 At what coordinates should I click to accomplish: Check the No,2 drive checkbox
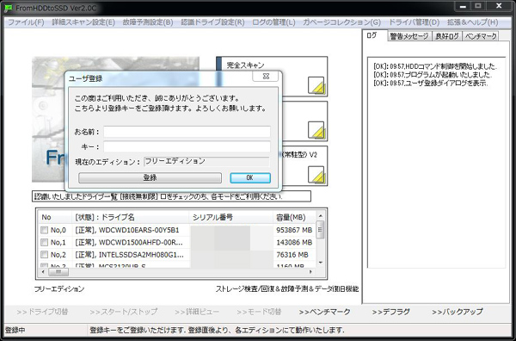44,255
